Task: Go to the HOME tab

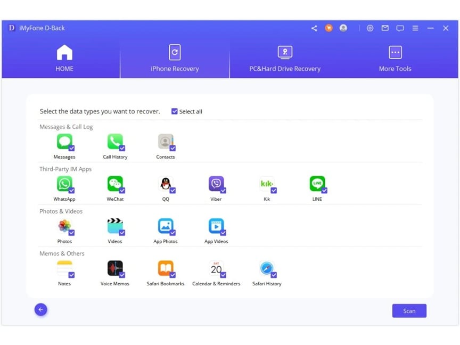Action: click(64, 59)
